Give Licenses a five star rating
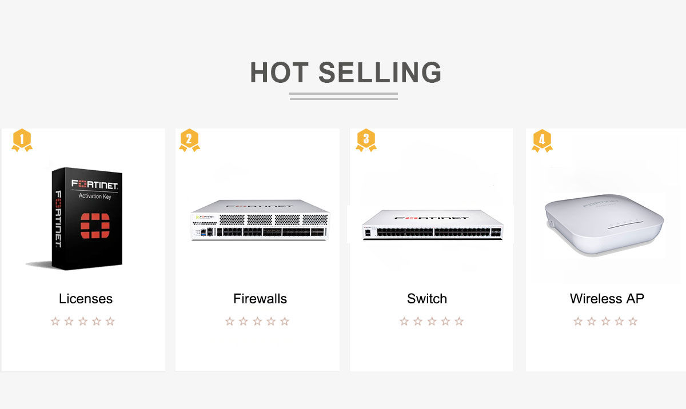The width and height of the screenshot is (686, 409). (110, 321)
